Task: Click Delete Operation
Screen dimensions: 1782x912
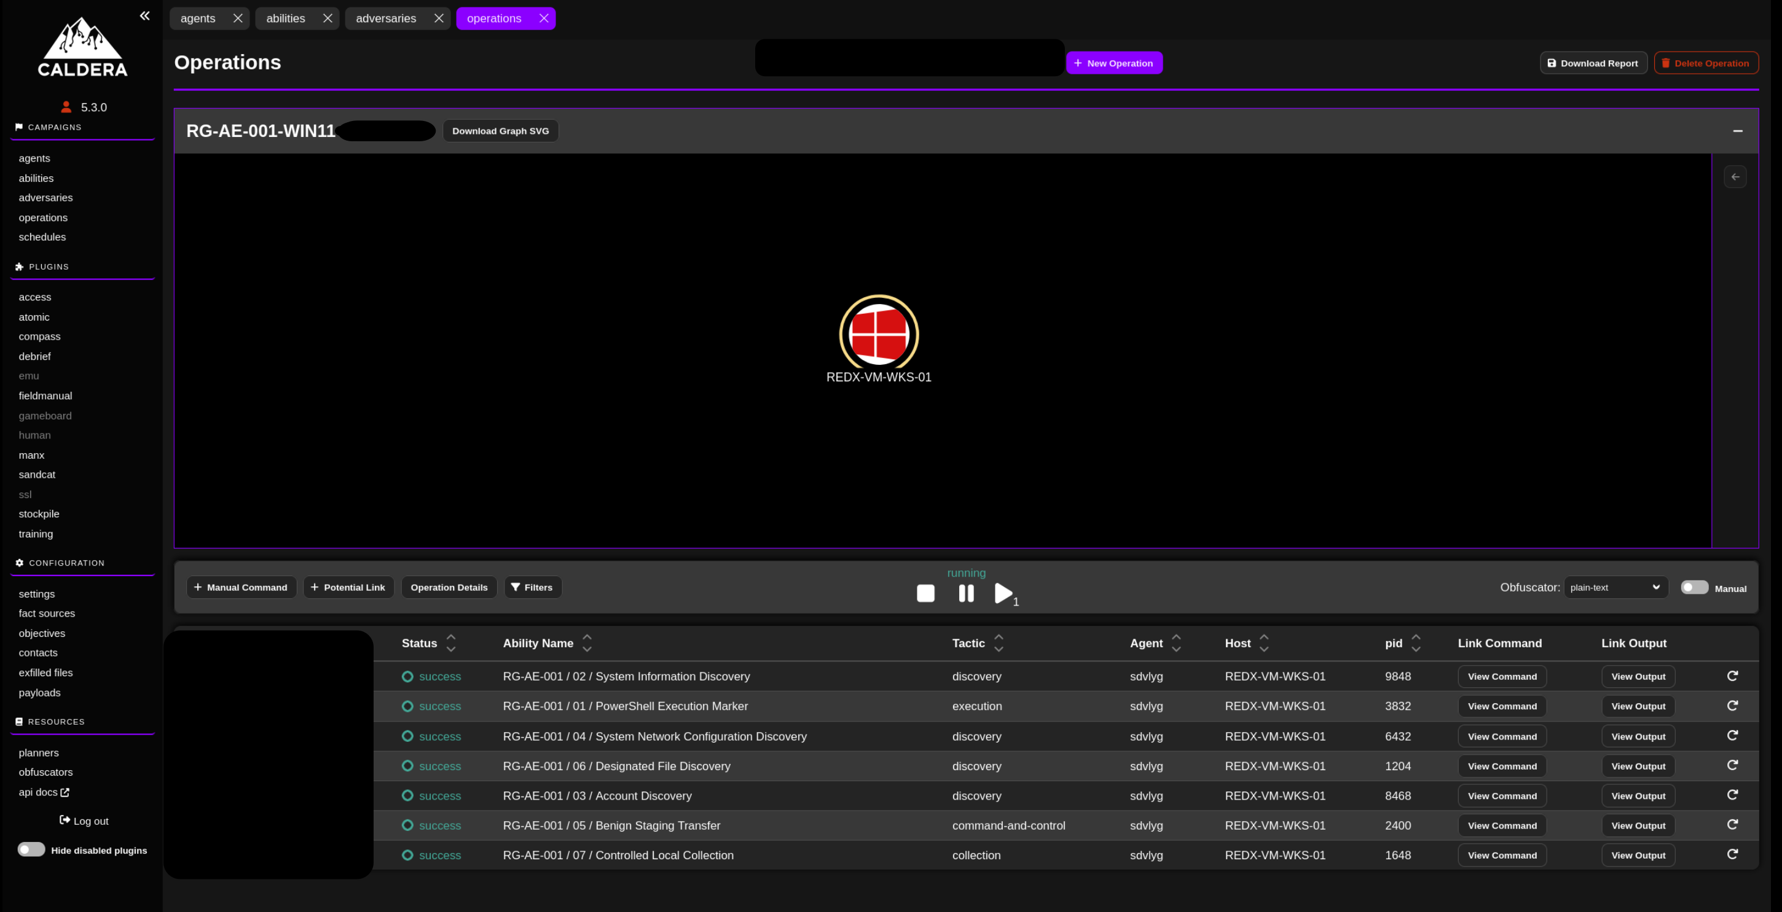Action: tap(1706, 63)
